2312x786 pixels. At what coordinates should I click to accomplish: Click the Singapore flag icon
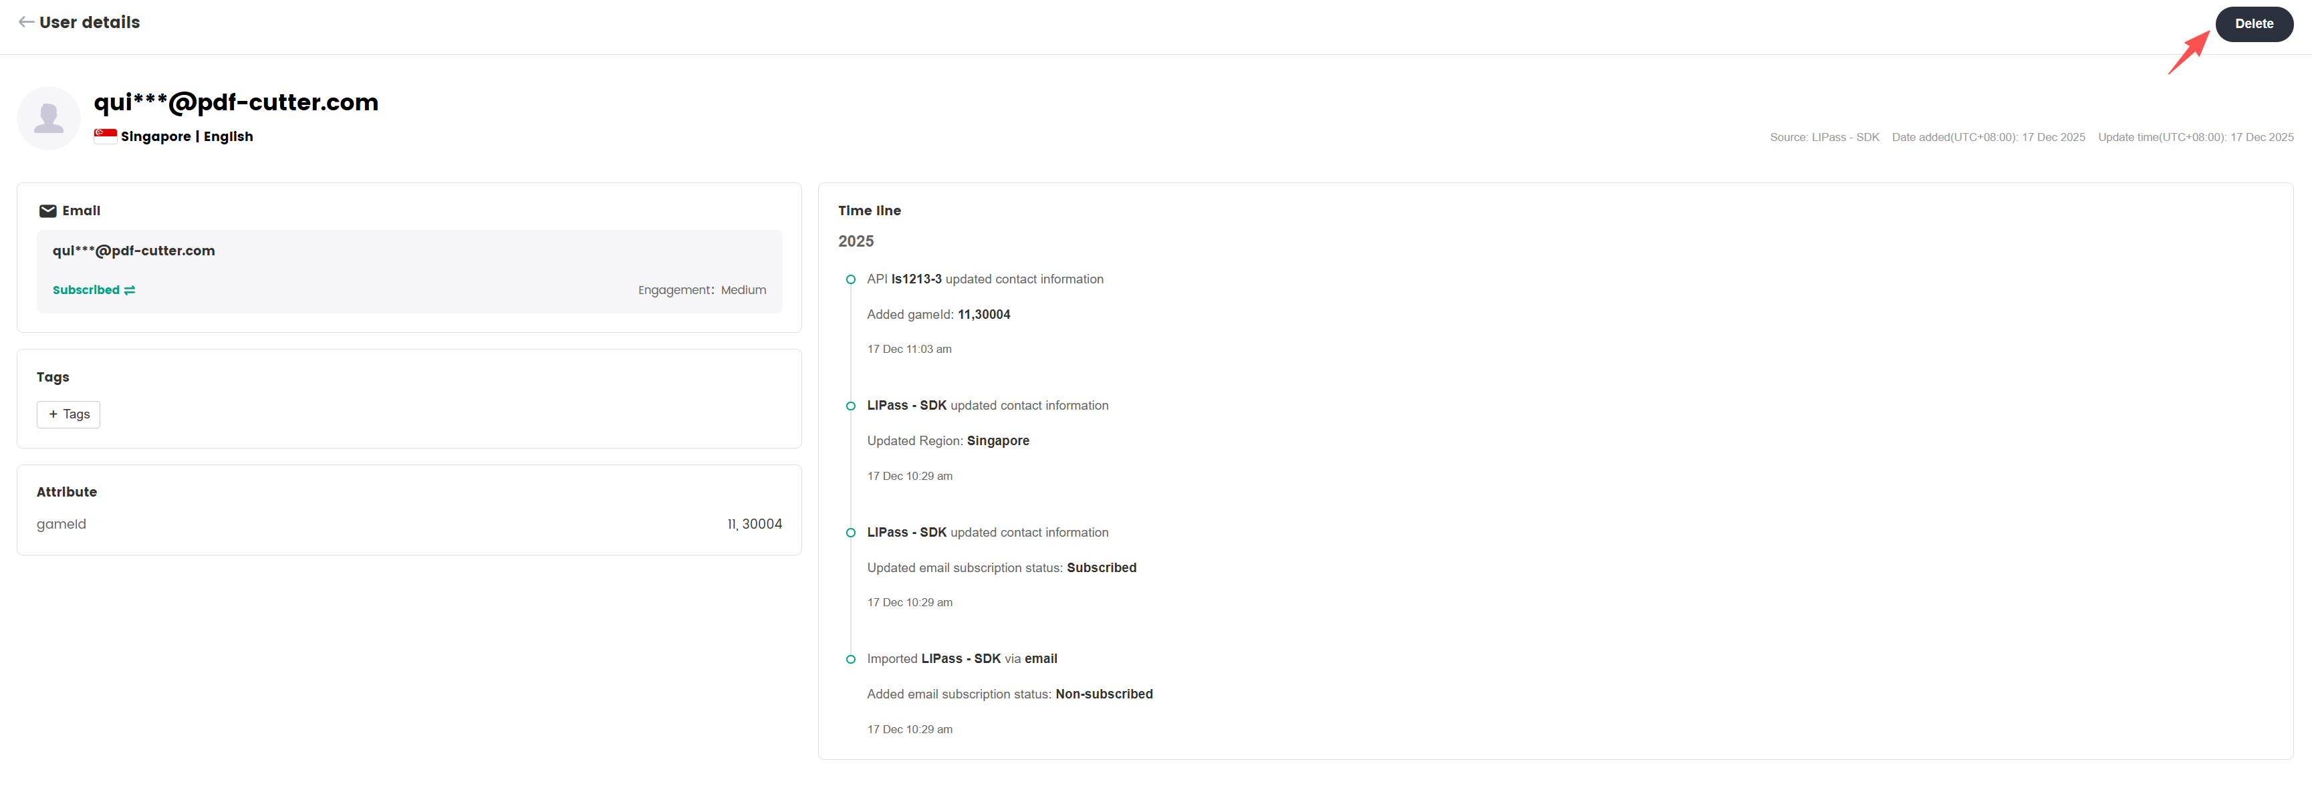coord(105,136)
